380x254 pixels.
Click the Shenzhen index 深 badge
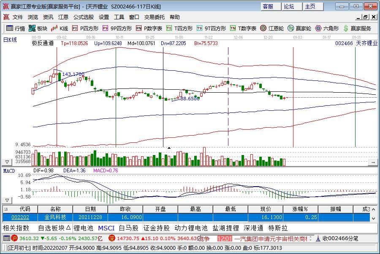(x=112, y=238)
